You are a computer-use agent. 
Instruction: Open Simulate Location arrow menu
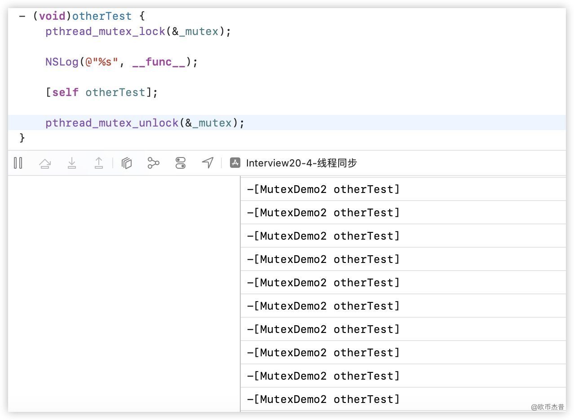[208, 163]
